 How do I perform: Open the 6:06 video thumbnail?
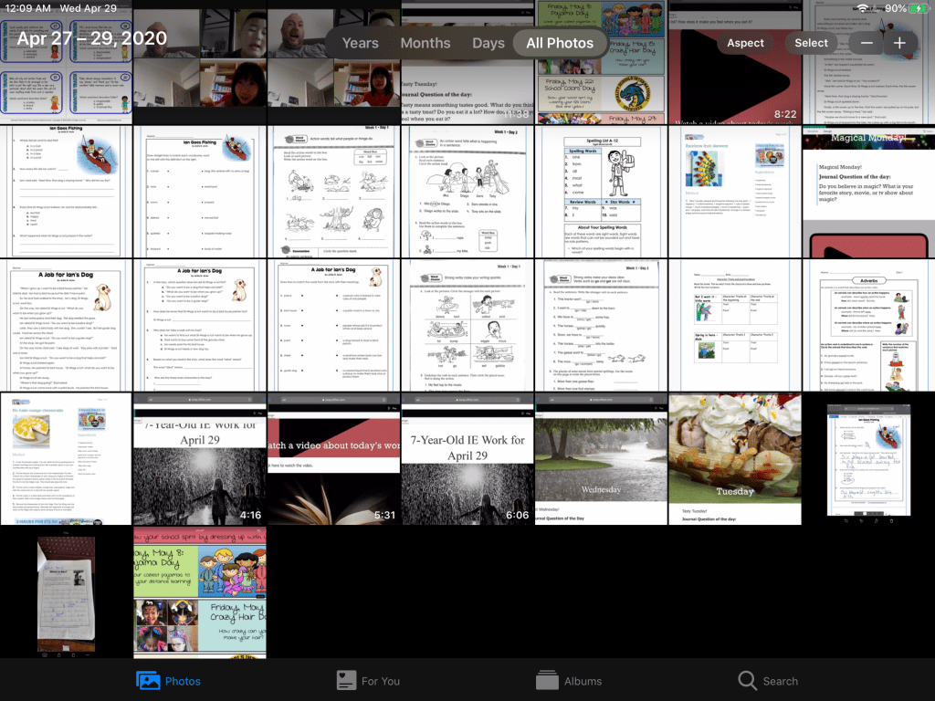click(x=467, y=459)
